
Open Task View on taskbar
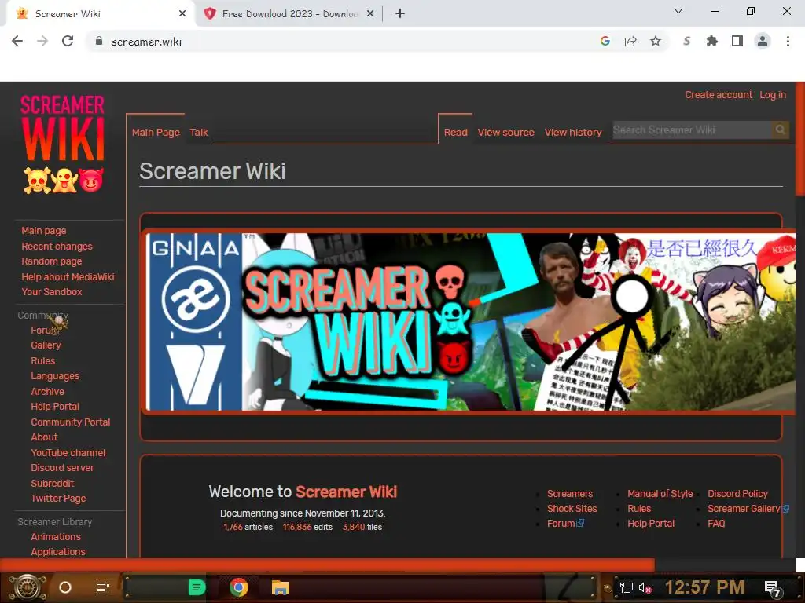click(x=103, y=587)
